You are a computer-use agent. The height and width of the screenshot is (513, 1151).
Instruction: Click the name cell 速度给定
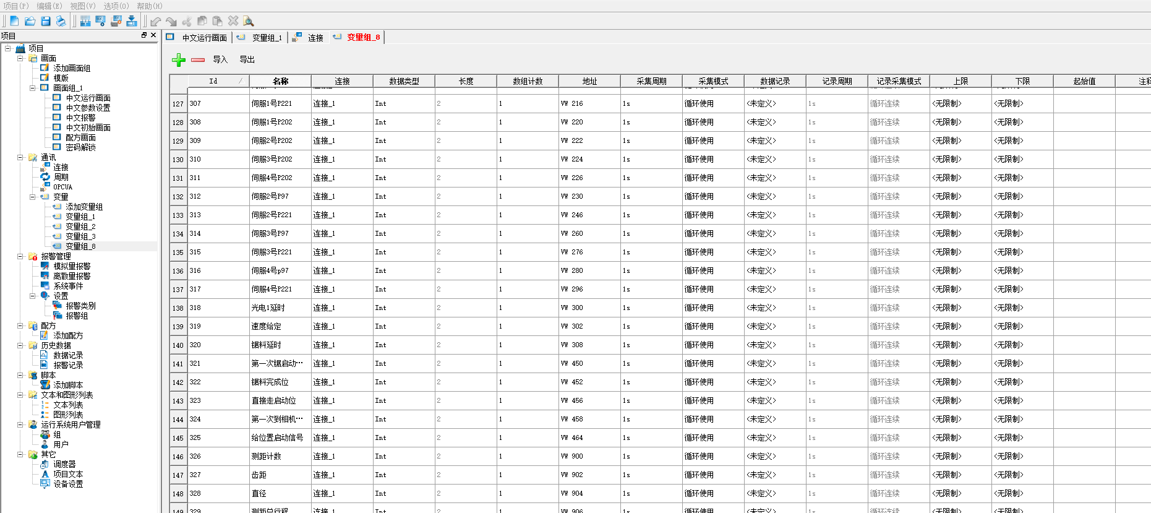tap(280, 326)
